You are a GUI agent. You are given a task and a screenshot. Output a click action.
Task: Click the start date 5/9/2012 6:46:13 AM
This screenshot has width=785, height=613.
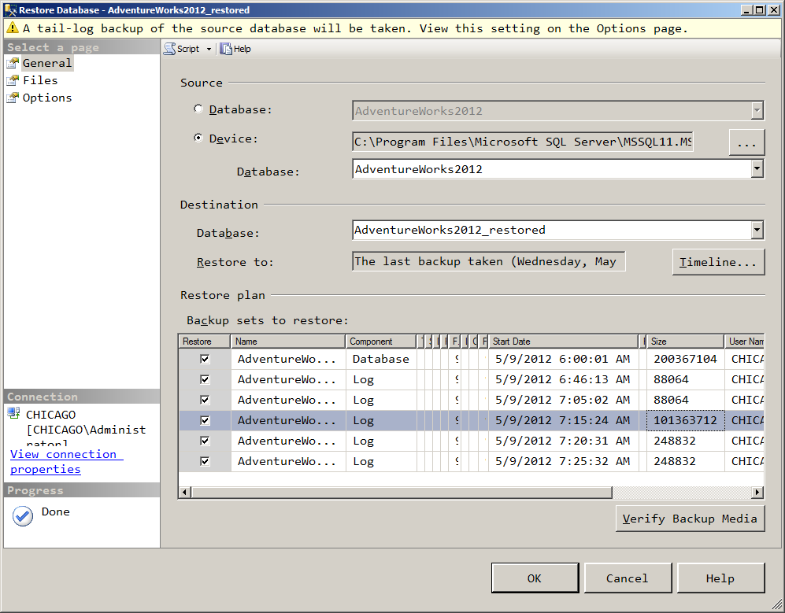click(562, 379)
